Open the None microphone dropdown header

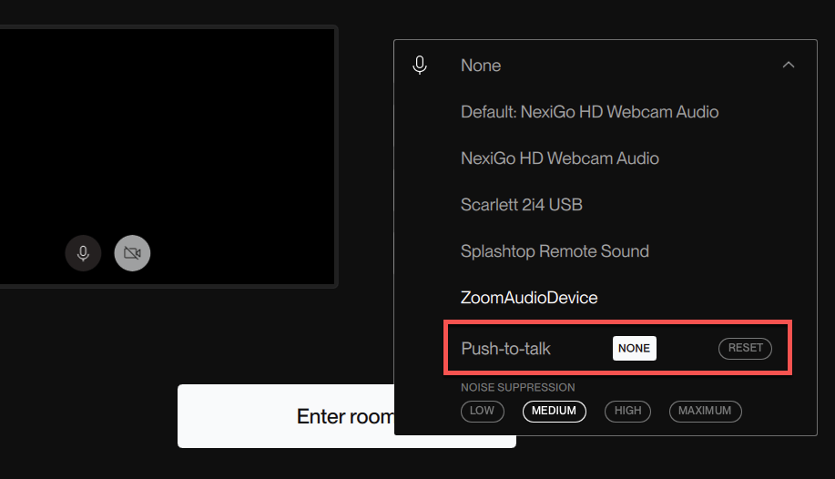(x=605, y=65)
